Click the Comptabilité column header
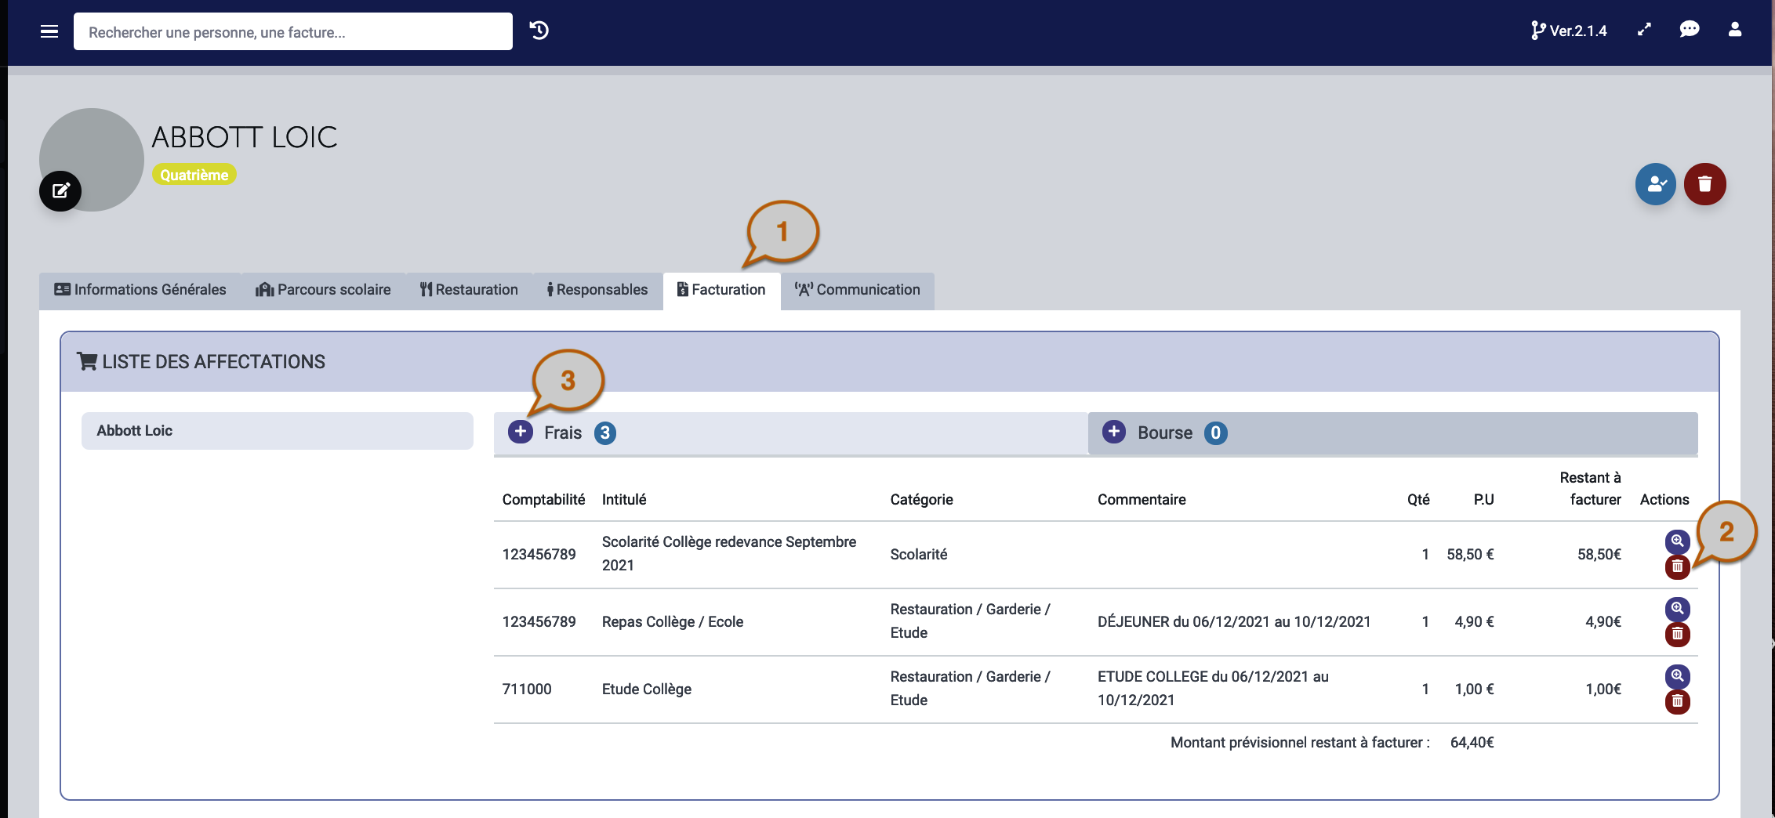The image size is (1775, 818). pyautogui.click(x=543, y=500)
